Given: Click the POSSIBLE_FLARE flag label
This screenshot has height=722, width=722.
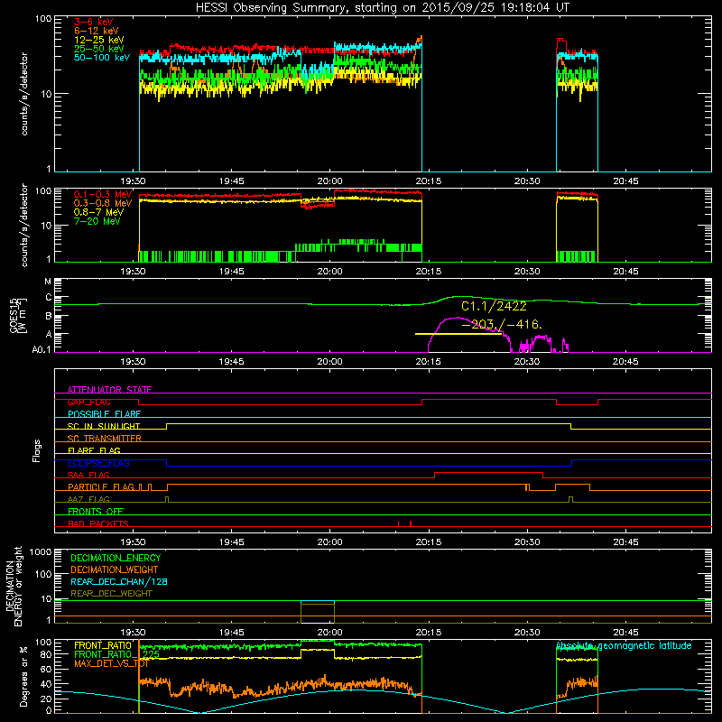Looking at the screenshot, I should coord(104,414).
